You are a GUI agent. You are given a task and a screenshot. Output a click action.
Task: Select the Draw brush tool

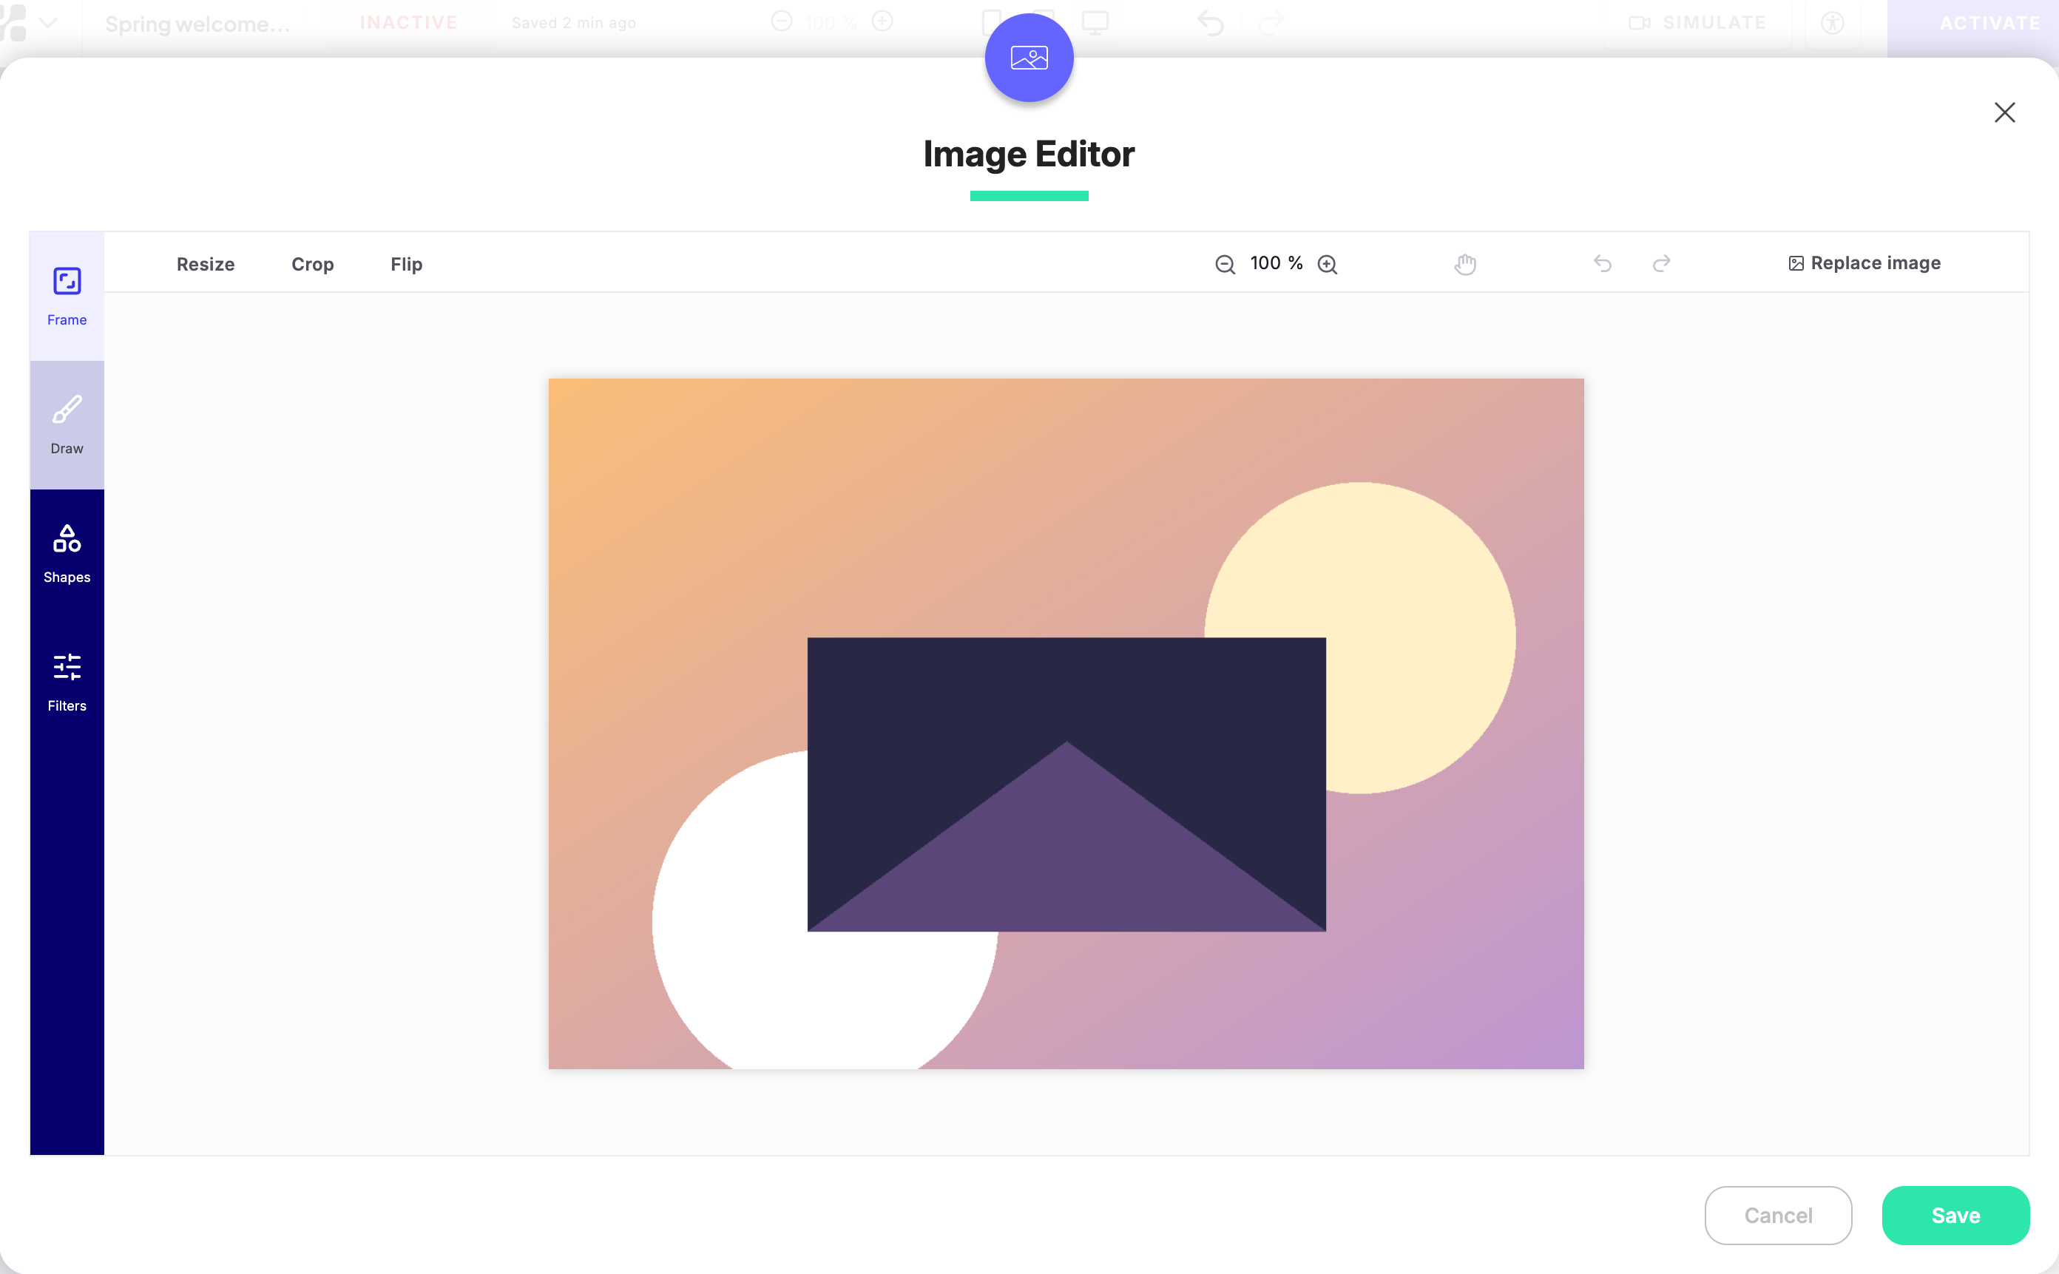[x=67, y=424]
